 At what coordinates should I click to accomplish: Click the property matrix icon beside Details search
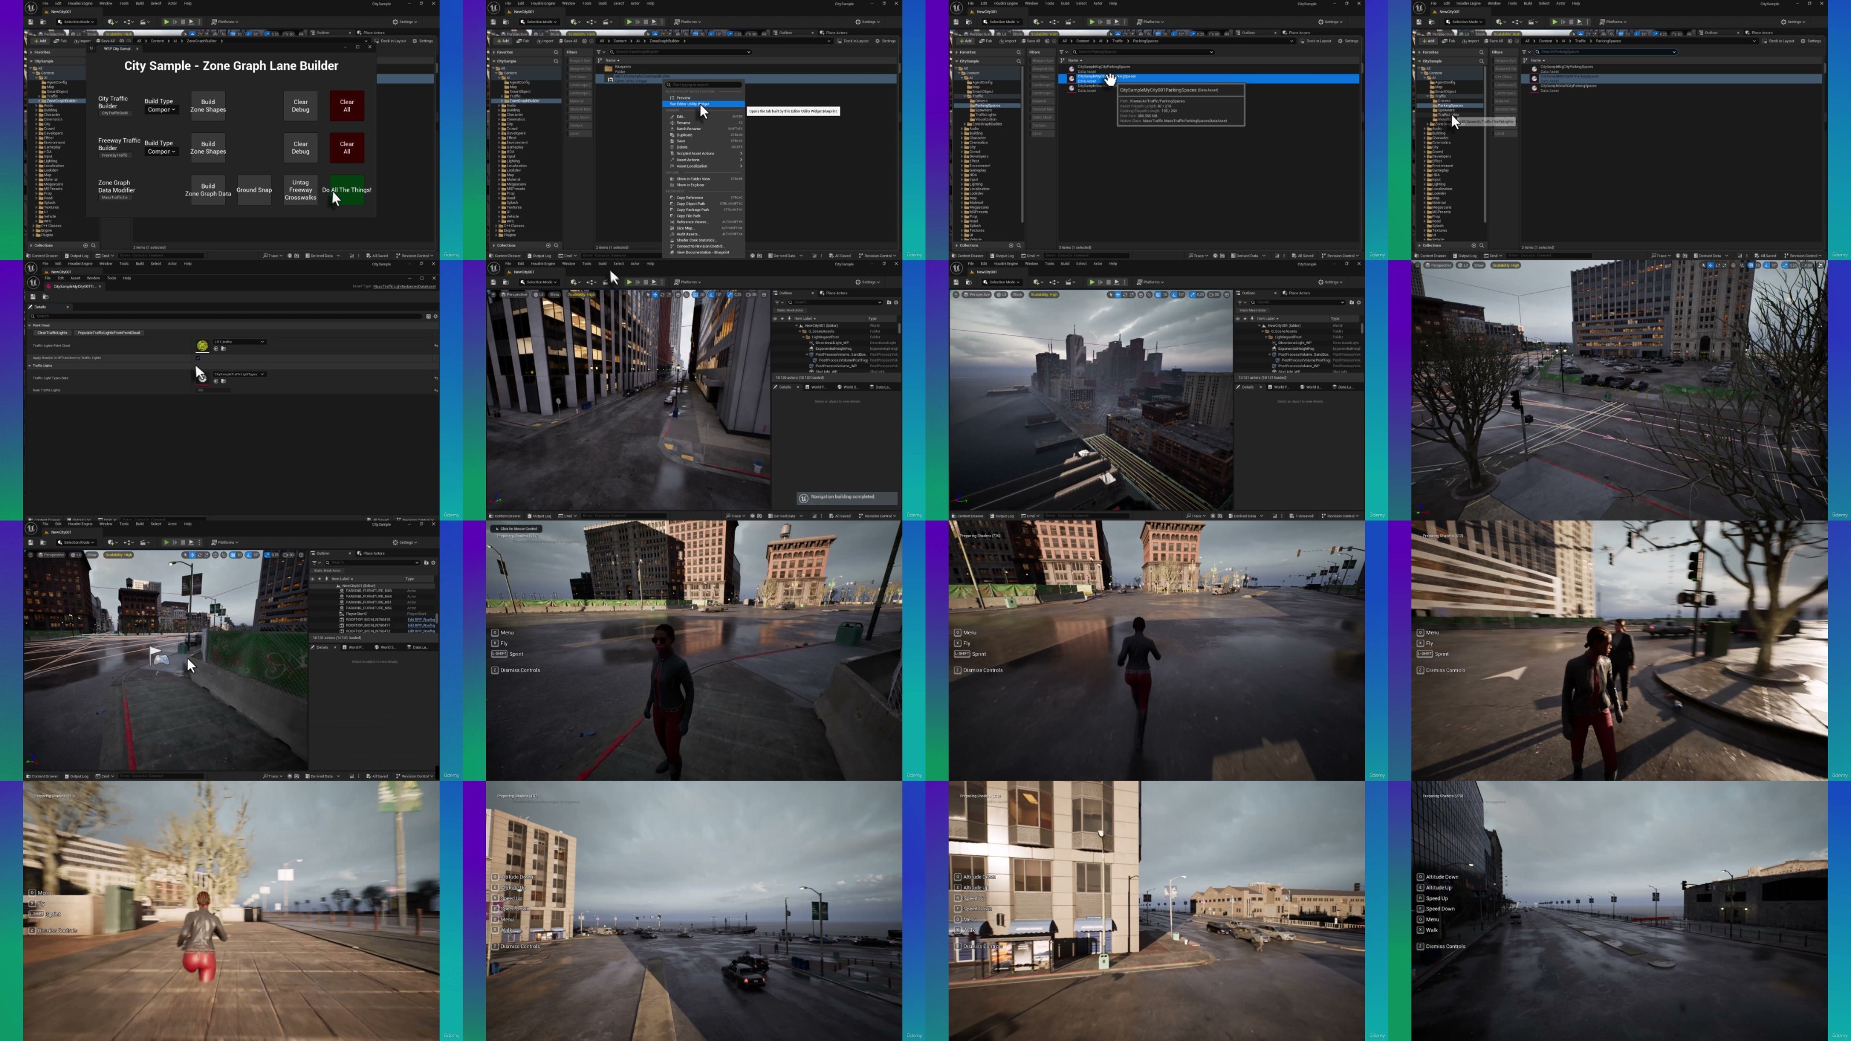coord(428,316)
